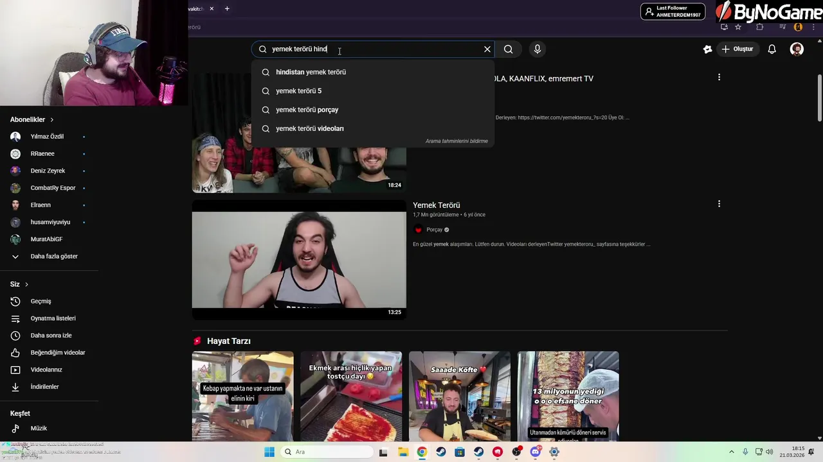
Task: Expand the Siz section chevron
Action: point(26,284)
